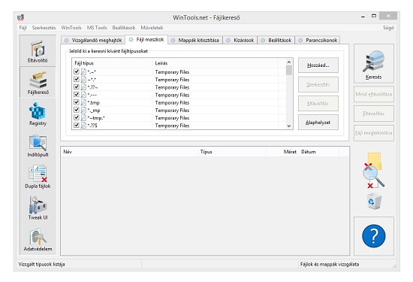413x282 pixels.
Task: Click status text Fájlok és mappák vizsgálata
Action: coord(330,264)
